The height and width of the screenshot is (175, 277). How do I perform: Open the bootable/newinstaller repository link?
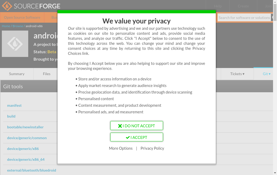[25, 127]
